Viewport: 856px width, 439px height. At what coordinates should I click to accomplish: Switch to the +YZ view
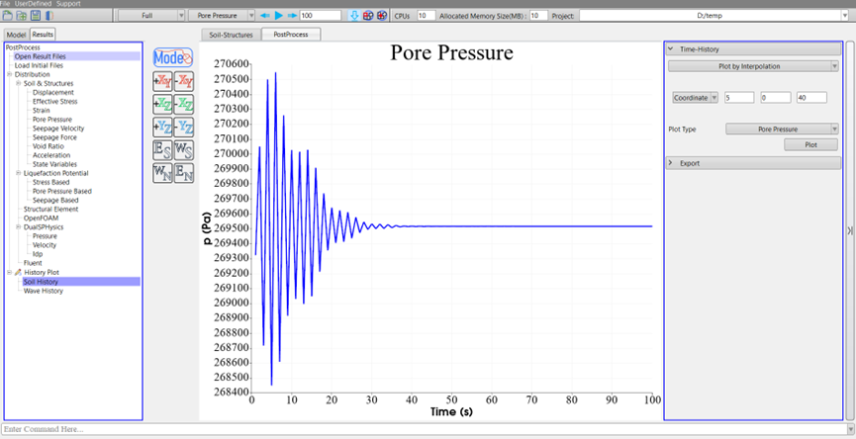click(x=163, y=128)
